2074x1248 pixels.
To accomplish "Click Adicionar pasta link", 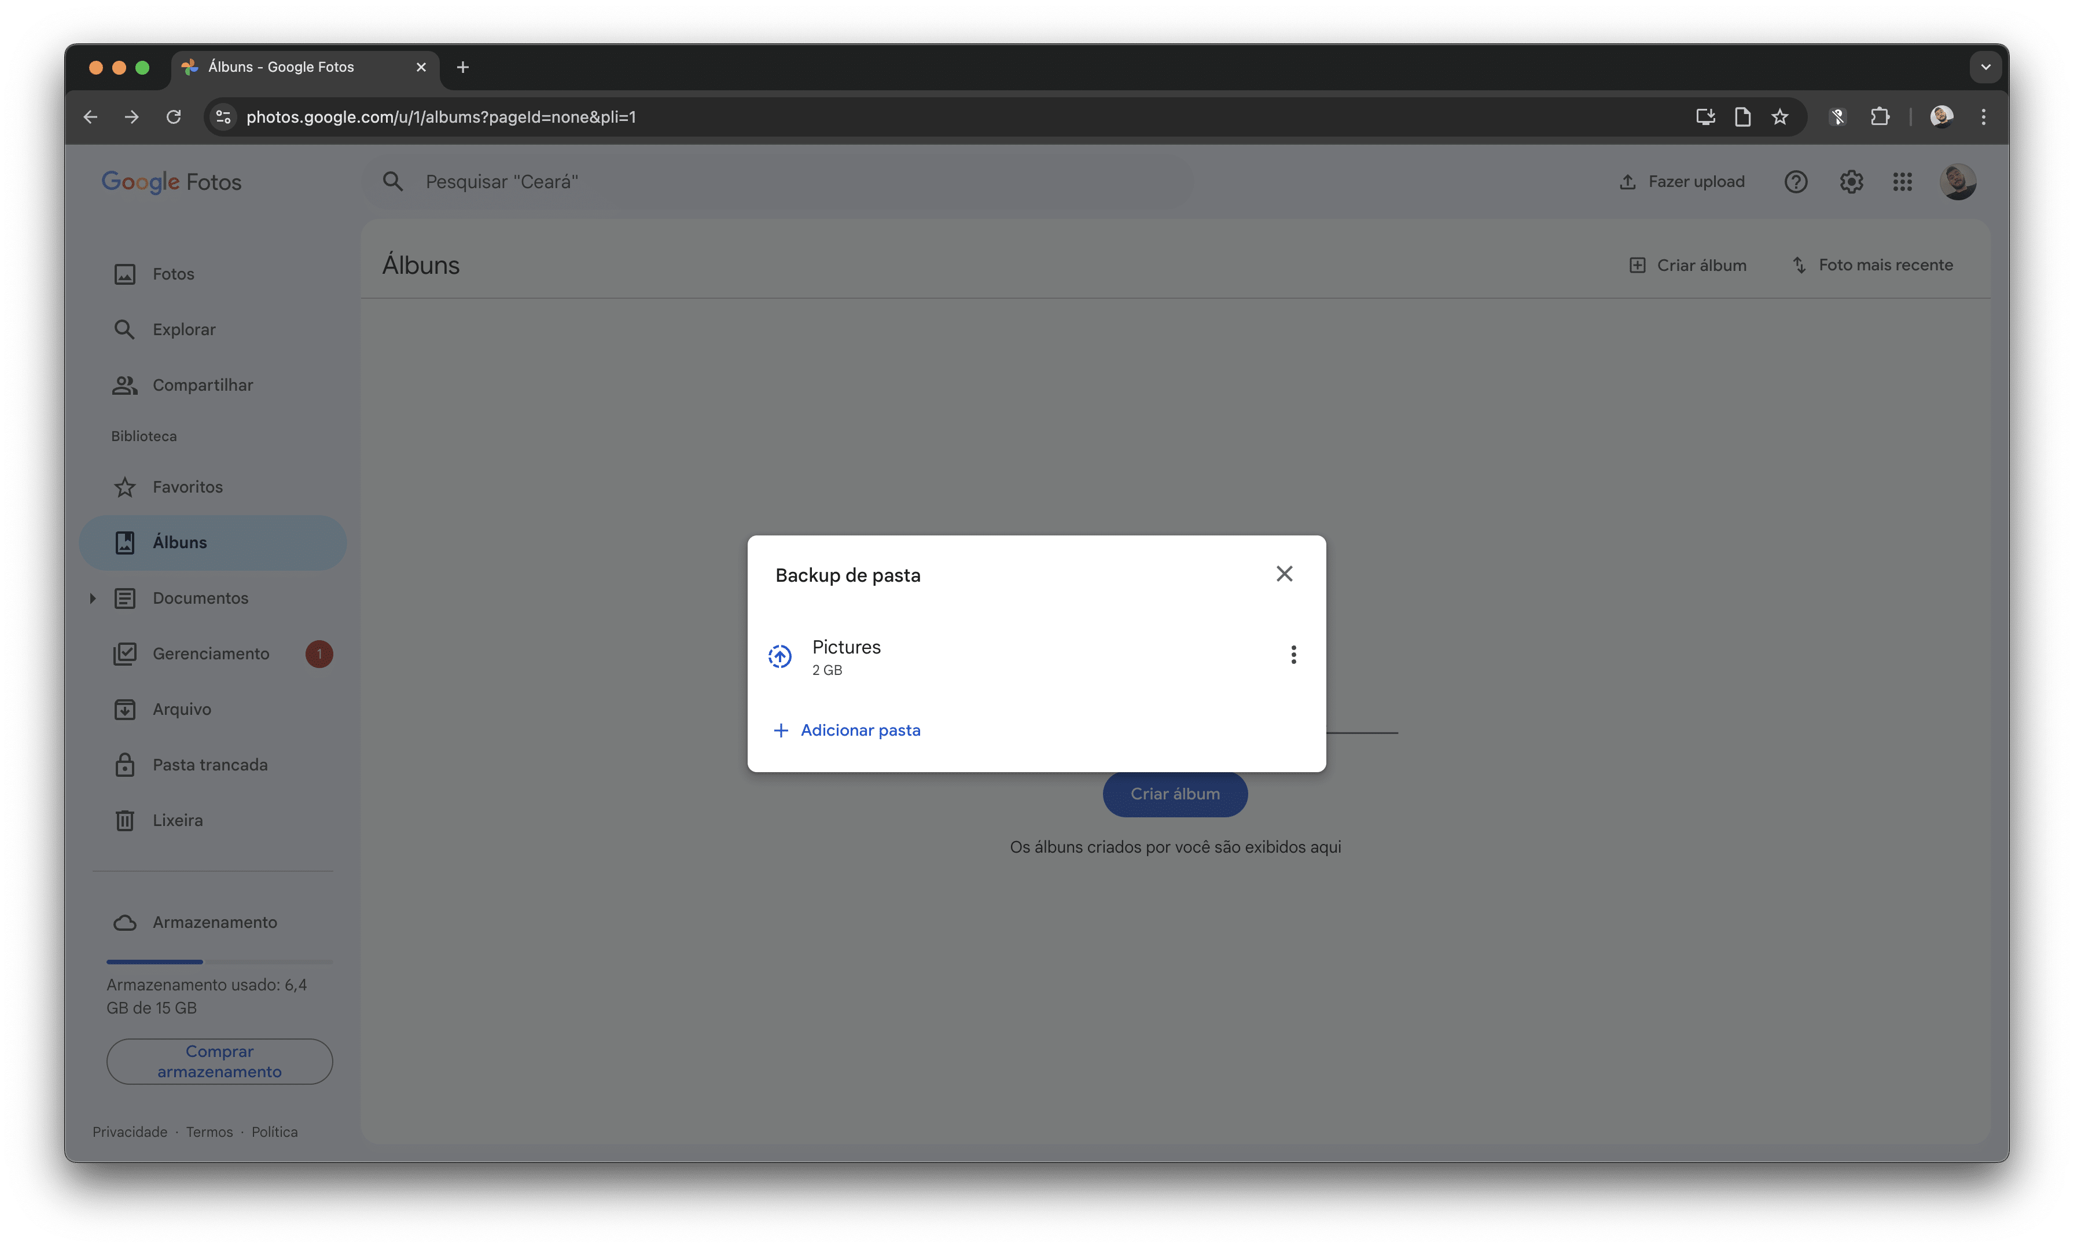I will pyautogui.click(x=847, y=730).
